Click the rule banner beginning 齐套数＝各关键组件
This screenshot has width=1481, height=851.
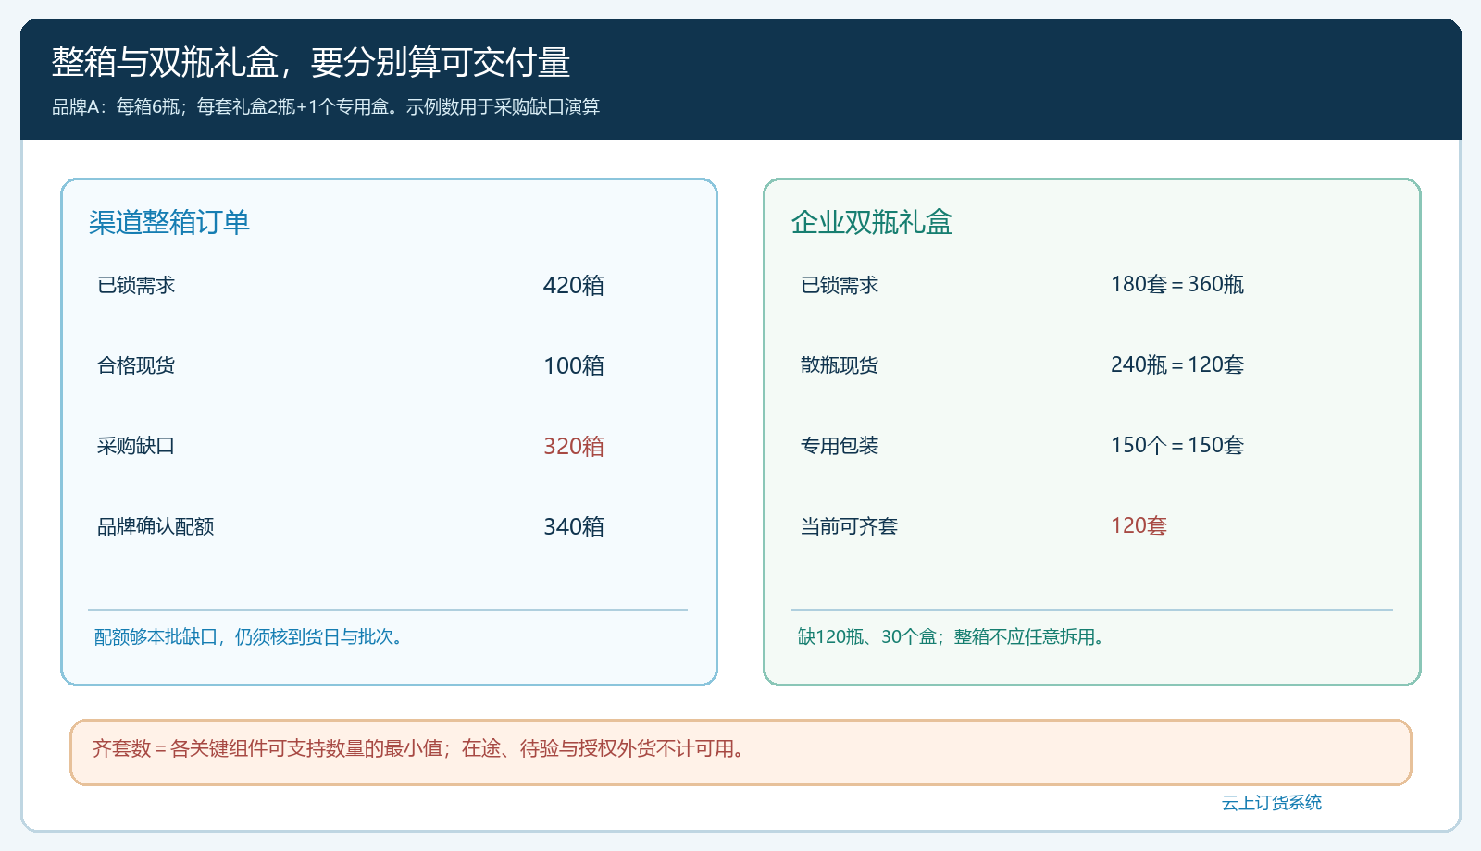point(740,752)
